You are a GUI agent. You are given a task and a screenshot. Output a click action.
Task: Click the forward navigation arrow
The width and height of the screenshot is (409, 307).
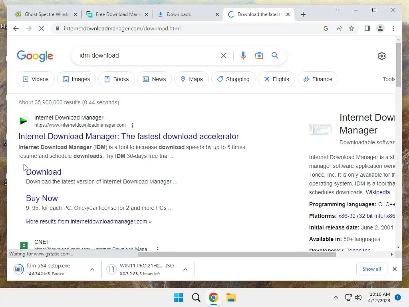pos(29,28)
